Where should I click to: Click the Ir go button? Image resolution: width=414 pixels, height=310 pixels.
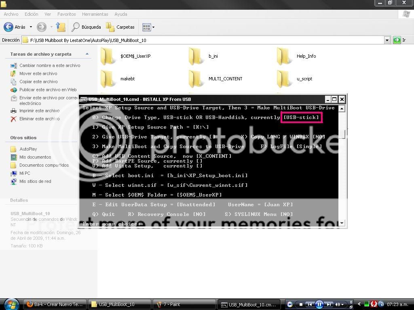[x=399, y=40]
